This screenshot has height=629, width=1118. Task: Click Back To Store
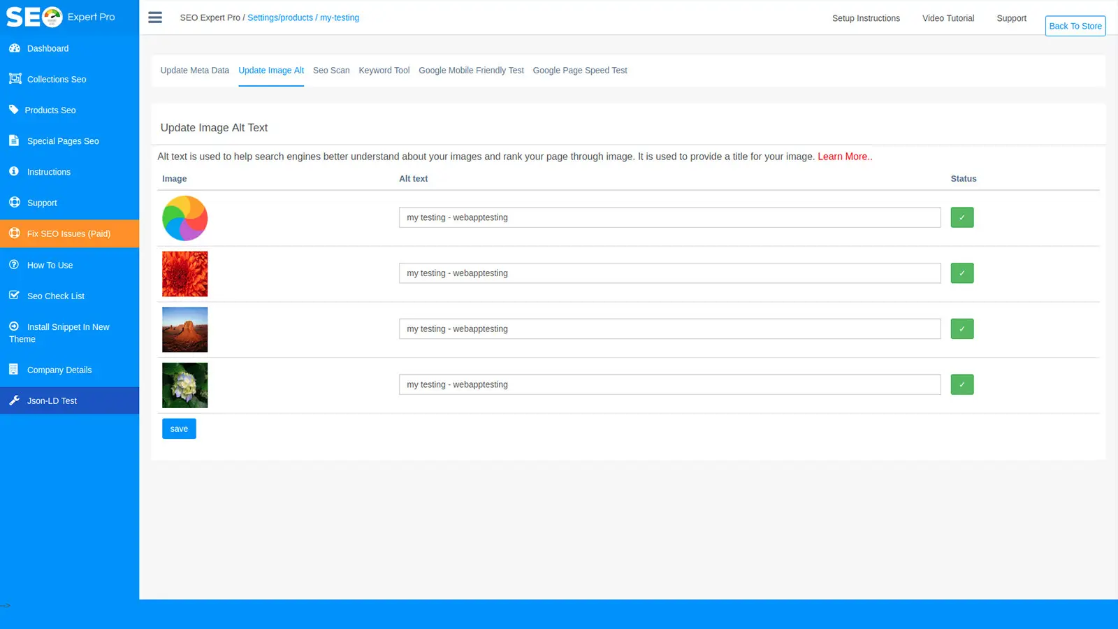click(x=1075, y=26)
